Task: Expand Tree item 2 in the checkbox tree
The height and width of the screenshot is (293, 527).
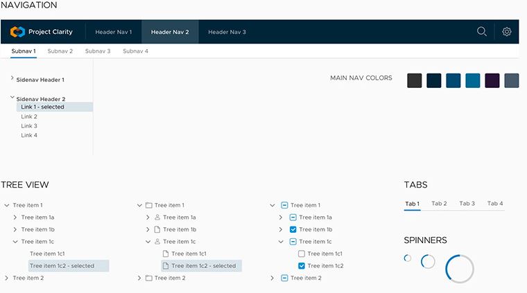Action: pos(273,278)
